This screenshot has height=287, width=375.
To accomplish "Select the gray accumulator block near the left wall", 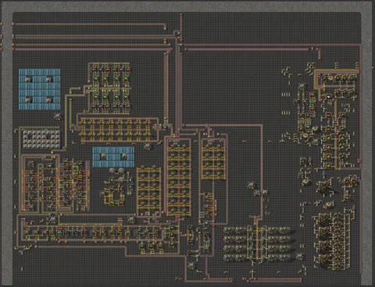I will coord(41,139).
